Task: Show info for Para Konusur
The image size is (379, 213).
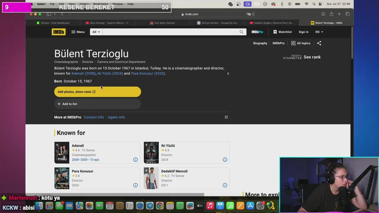Action: 135,185
